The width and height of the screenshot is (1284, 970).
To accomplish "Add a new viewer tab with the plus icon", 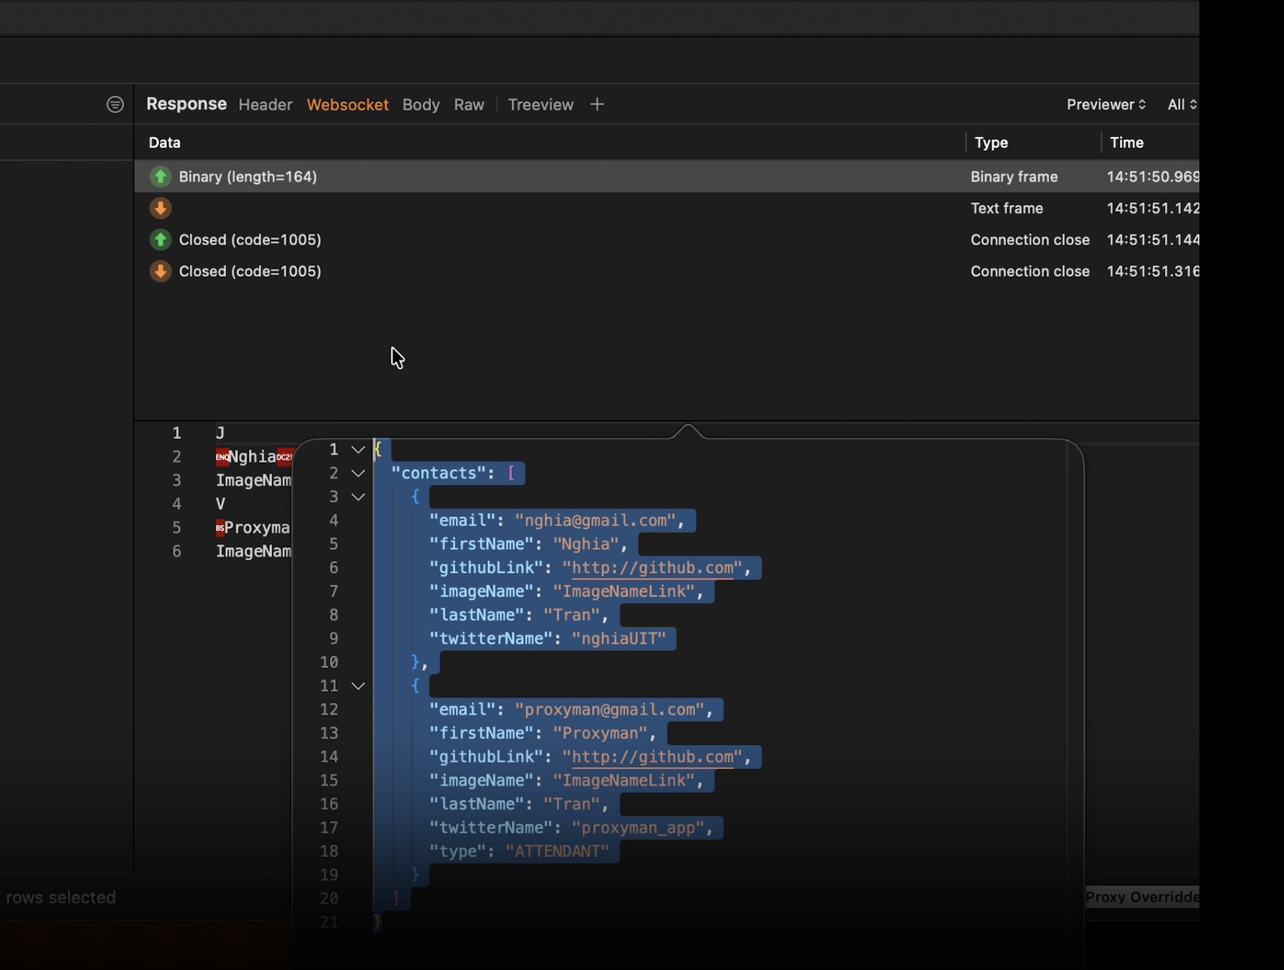I will (597, 104).
